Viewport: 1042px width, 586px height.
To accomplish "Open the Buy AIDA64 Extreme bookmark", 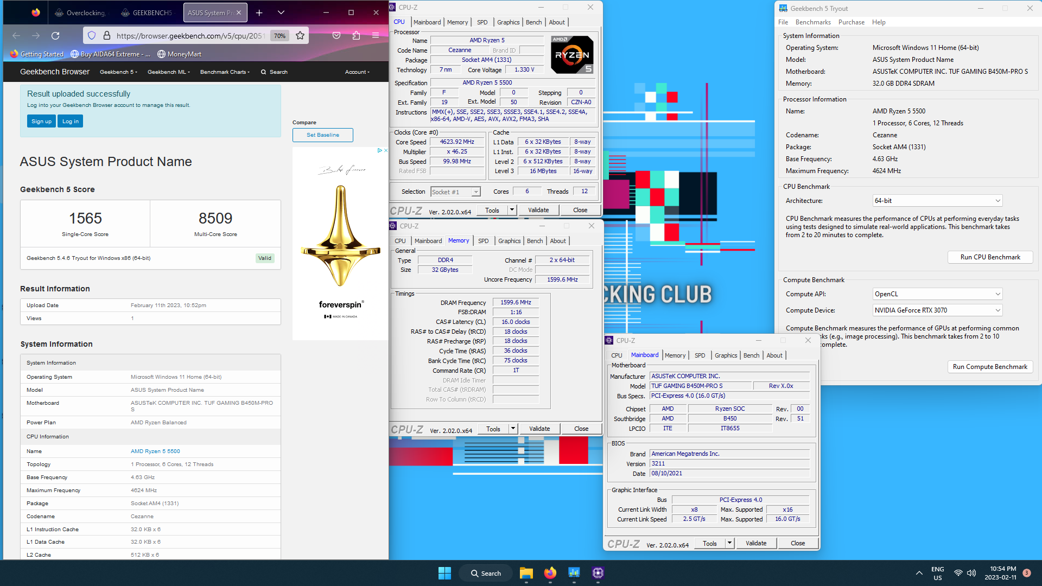I will click(x=111, y=54).
